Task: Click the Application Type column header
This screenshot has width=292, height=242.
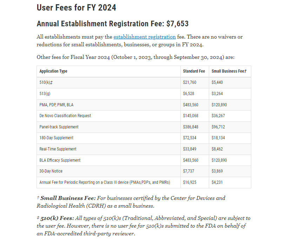Action: tap(53, 71)
